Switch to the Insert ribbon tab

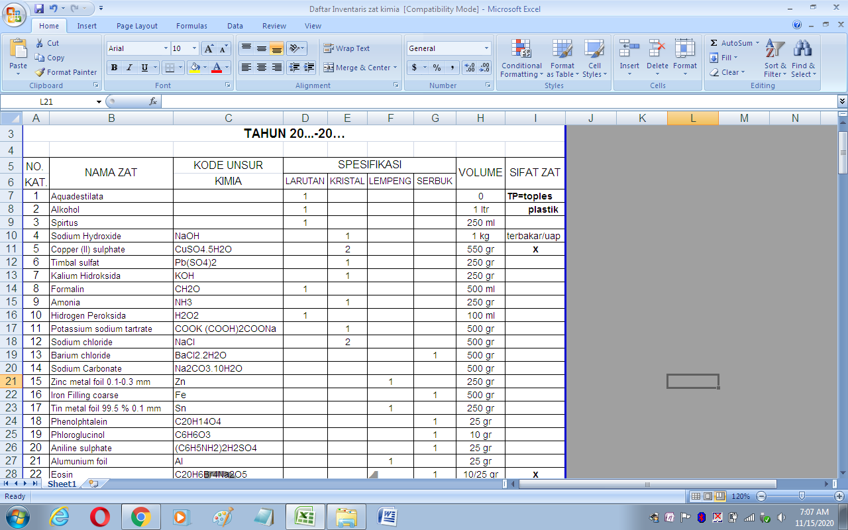tap(87, 26)
